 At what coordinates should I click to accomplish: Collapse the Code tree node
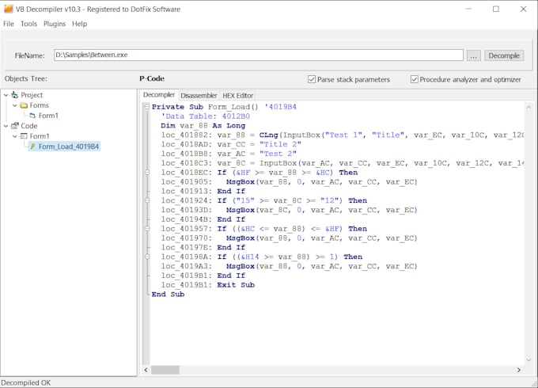(6, 126)
